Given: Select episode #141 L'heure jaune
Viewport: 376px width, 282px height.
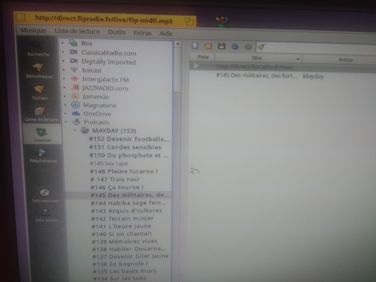Looking at the screenshot, I should pyautogui.click(x=121, y=226).
